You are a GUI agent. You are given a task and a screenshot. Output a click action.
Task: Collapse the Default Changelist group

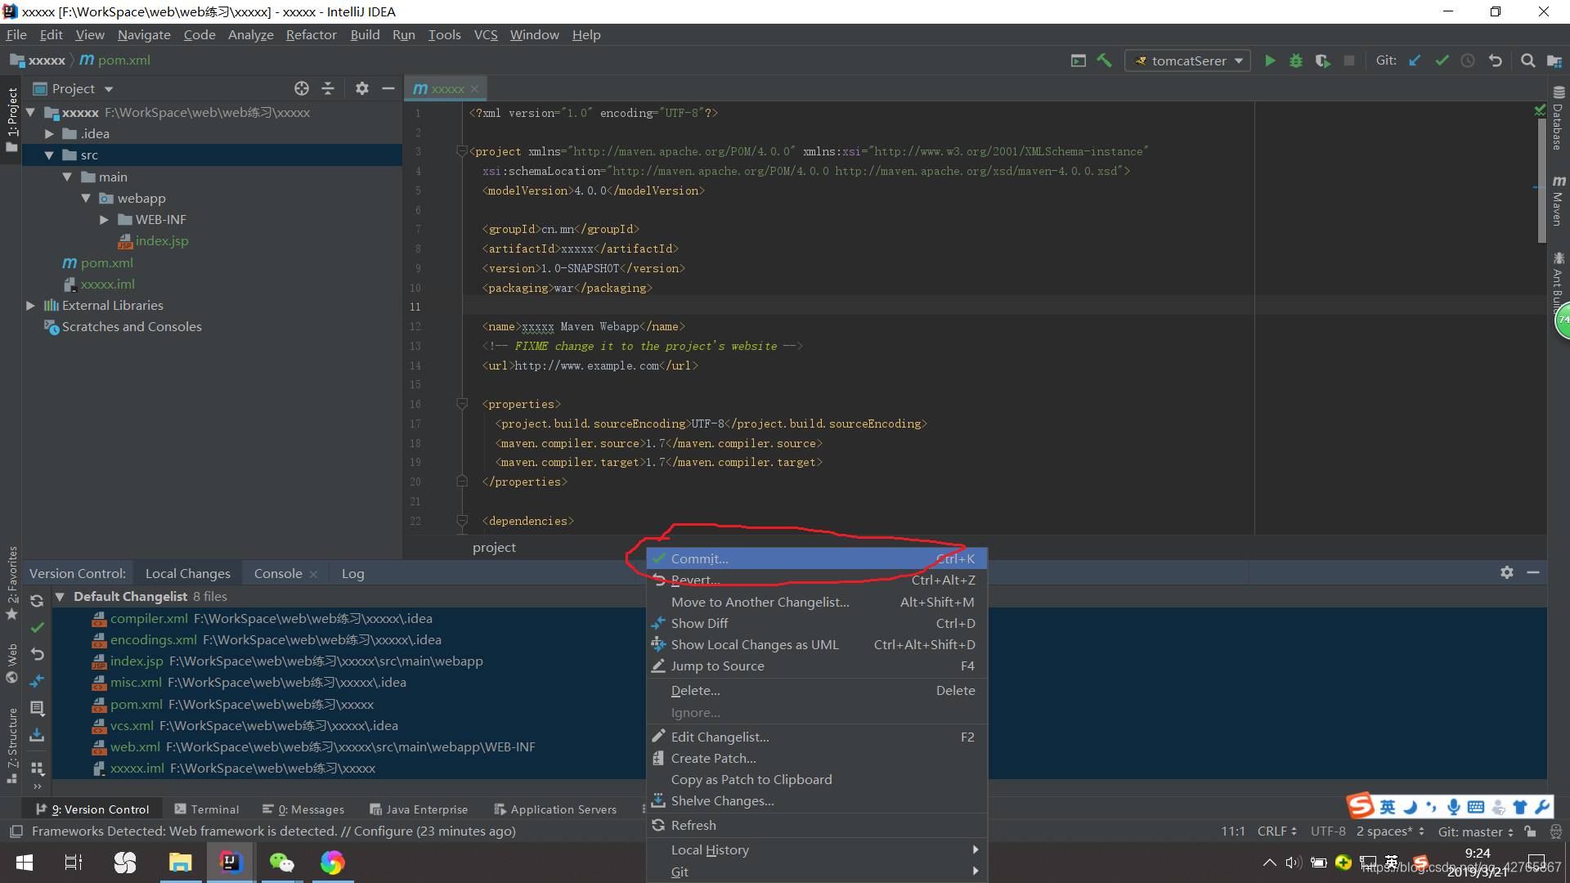pos(60,597)
